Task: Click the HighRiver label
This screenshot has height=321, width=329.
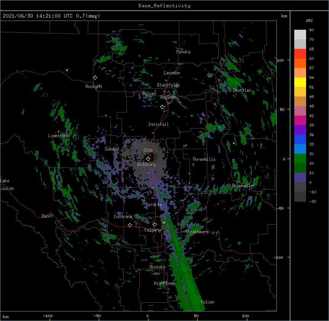Action: click(x=164, y=283)
